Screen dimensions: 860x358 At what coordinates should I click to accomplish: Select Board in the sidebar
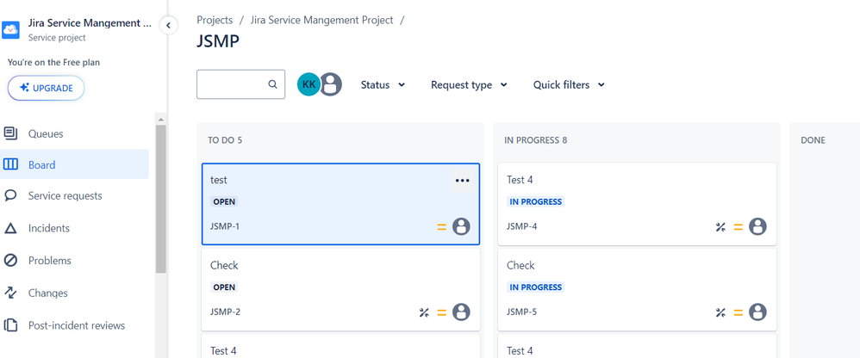point(74,164)
